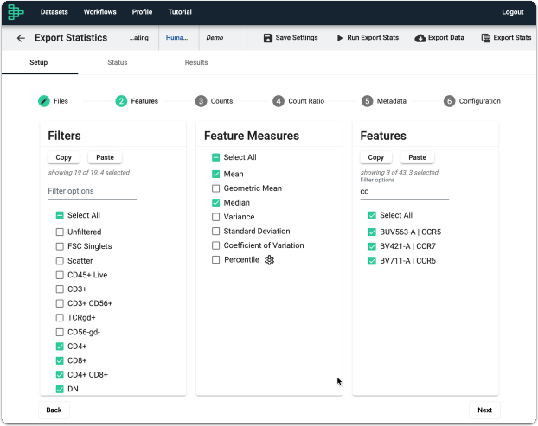Viewport: 538px width, 426px height.
Task: Open the Datasets menu
Action: tap(54, 12)
